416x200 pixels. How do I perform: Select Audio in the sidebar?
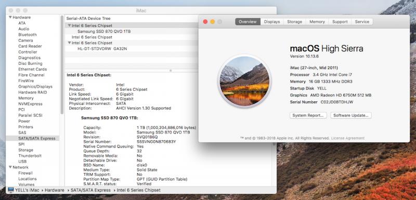[x=23, y=29]
